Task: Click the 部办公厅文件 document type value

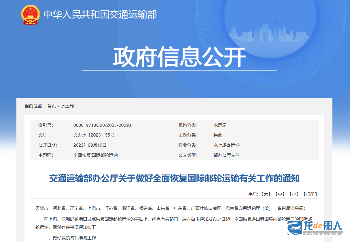Action: [226, 155]
